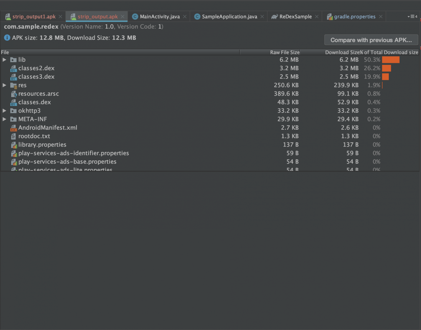This screenshot has width=421, height=330.
Task: Click the APK size info icon
Action: 7,38
